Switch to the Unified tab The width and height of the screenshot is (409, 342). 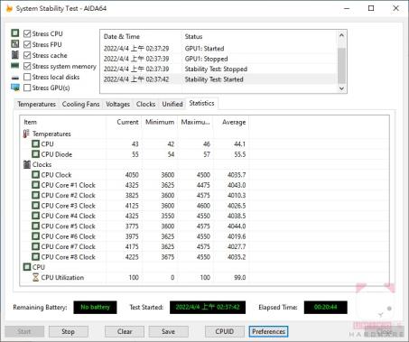click(172, 104)
